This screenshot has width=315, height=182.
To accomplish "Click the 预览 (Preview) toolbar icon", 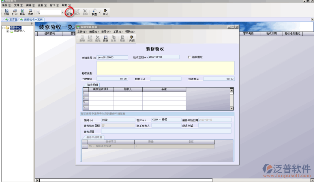I will (x=6, y=12).
